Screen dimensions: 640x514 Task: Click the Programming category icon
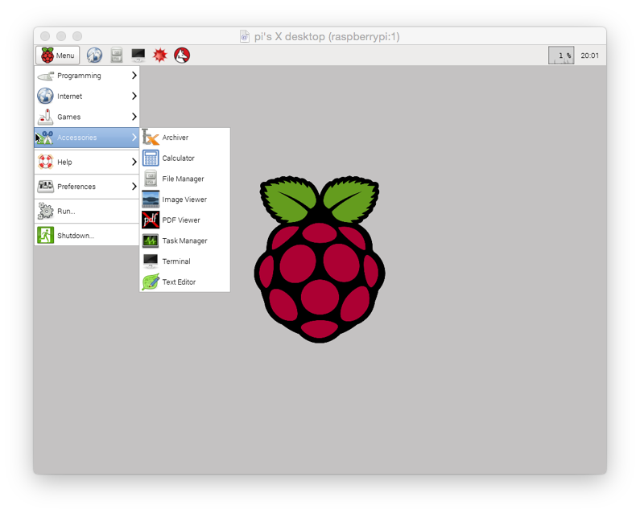tap(45, 76)
